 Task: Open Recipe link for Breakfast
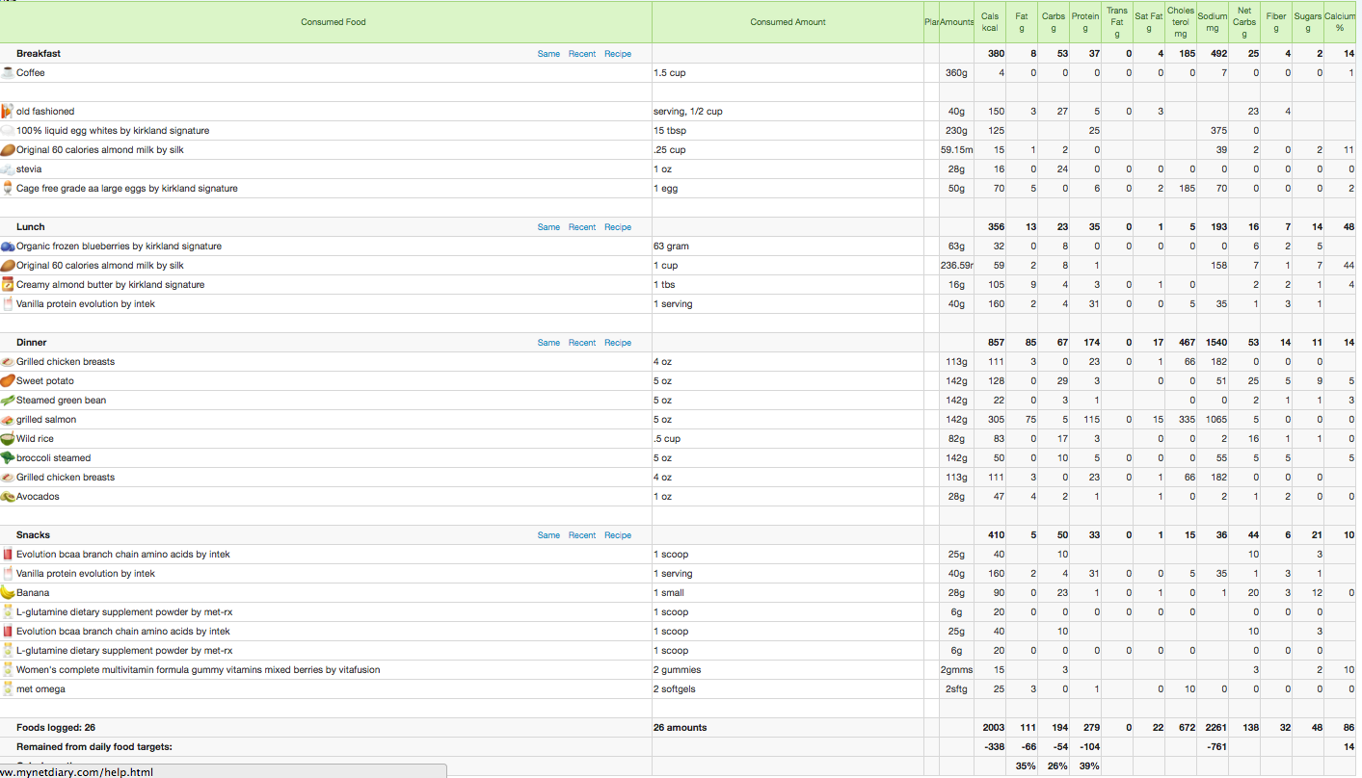[x=617, y=54]
